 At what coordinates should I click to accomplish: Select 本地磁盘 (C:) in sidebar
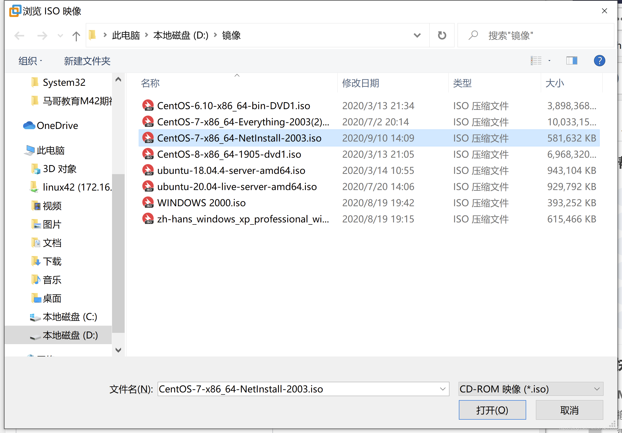pyautogui.click(x=63, y=317)
